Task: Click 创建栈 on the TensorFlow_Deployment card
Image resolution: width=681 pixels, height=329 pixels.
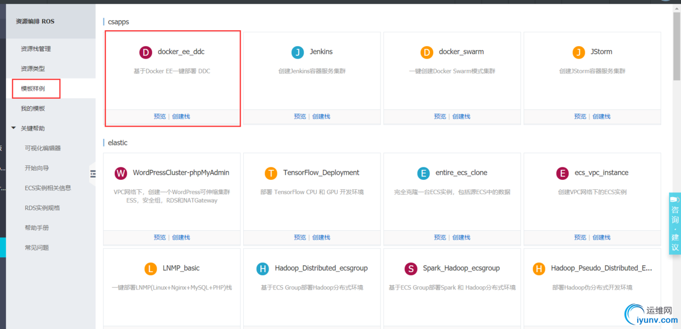Action: (x=321, y=237)
